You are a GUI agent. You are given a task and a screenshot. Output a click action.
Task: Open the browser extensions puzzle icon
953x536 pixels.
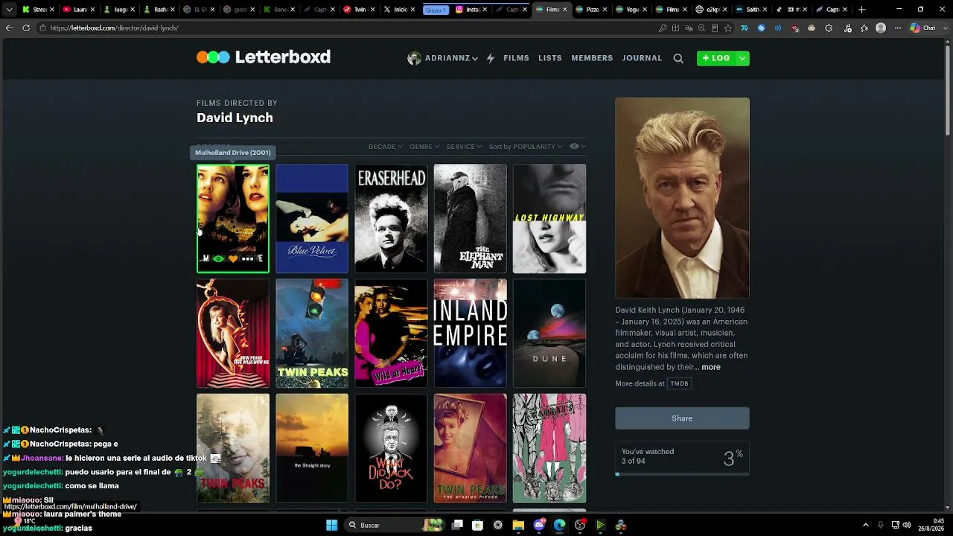point(829,28)
